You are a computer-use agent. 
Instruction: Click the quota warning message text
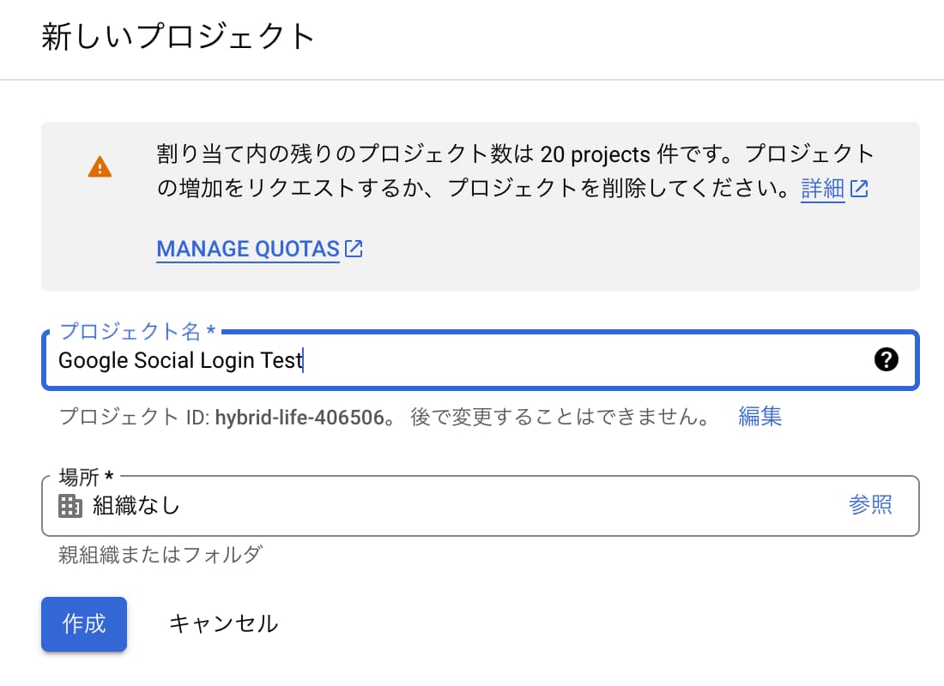click(x=514, y=171)
